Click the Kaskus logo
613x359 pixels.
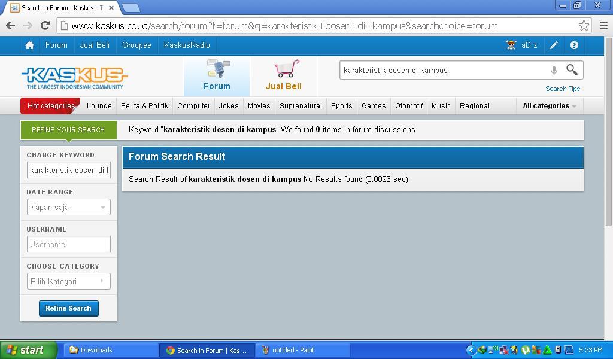coord(75,78)
